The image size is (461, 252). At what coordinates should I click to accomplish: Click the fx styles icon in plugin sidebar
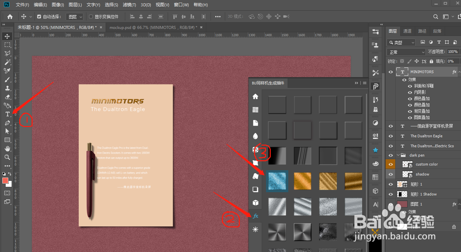coord(255,216)
